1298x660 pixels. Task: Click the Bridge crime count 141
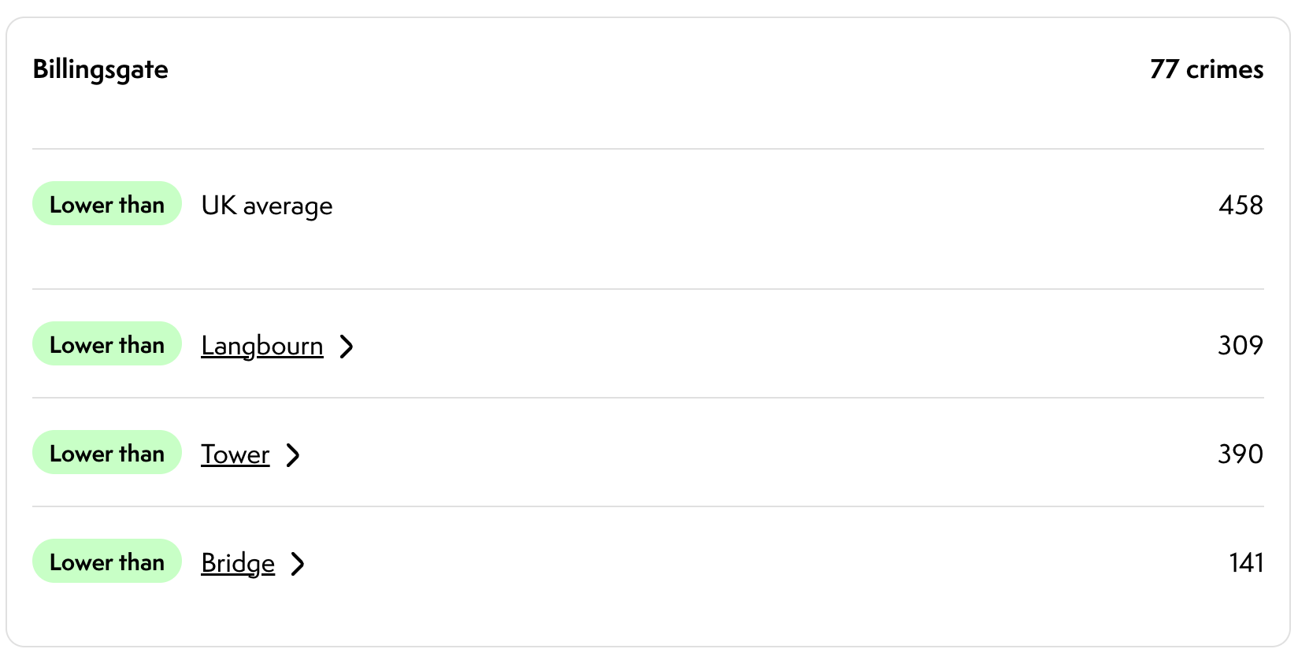pos(1246,563)
